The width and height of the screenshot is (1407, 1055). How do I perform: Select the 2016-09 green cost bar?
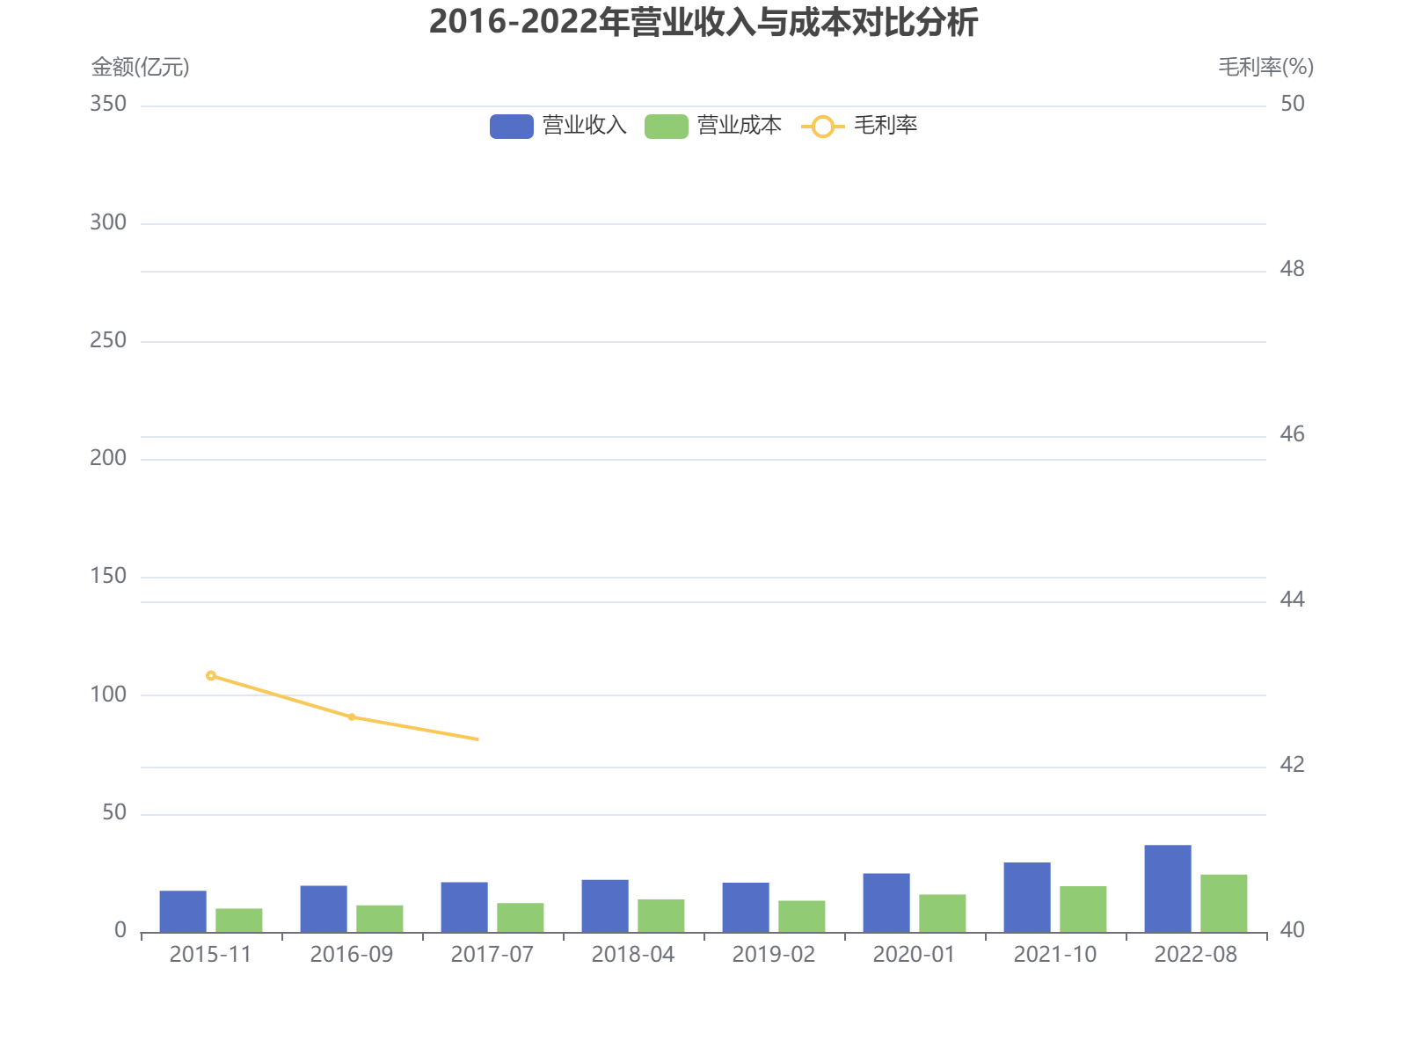(x=380, y=919)
